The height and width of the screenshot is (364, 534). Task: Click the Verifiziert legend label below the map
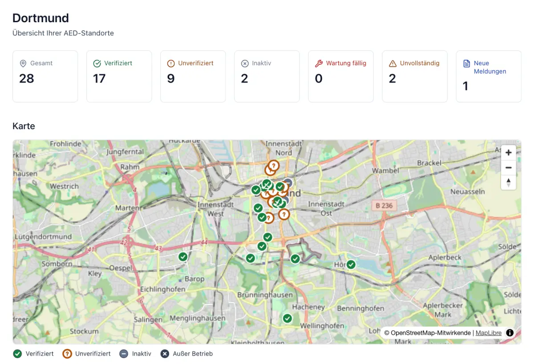40,354
